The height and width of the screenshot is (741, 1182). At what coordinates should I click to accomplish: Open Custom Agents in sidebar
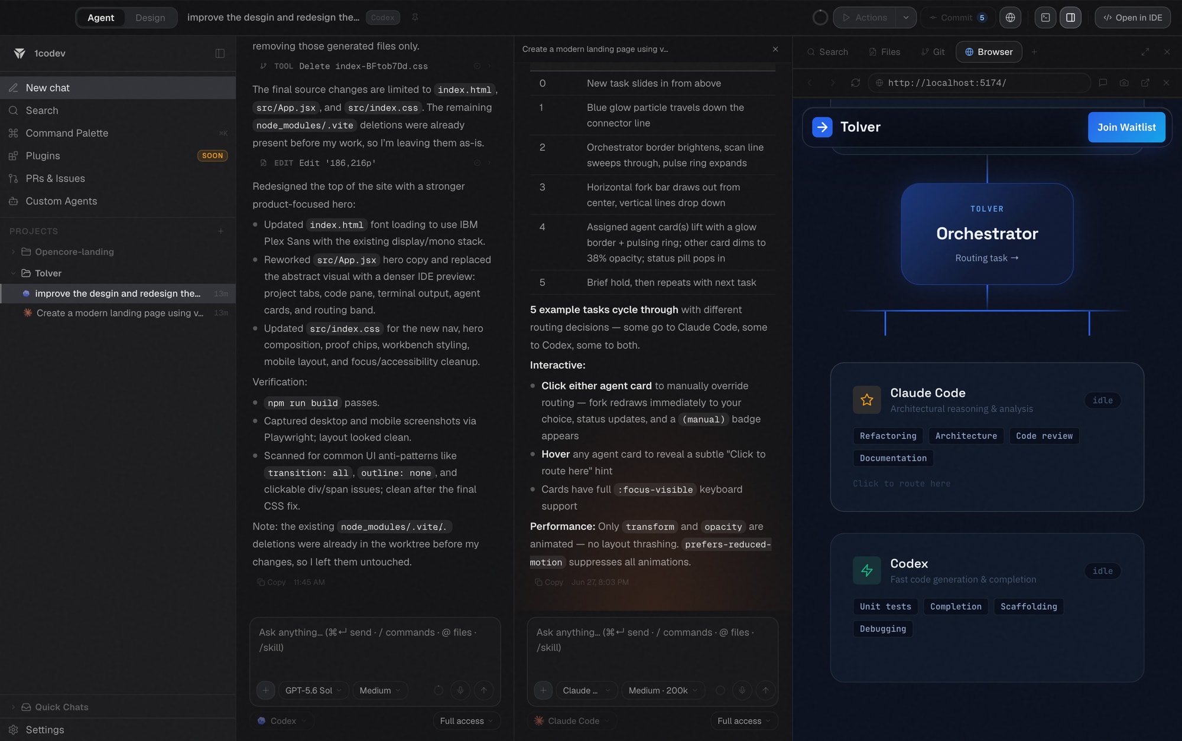click(118, 201)
